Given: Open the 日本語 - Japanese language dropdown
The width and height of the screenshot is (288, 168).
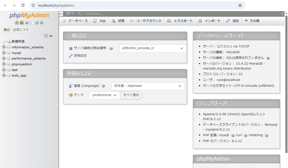Looking at the screenshot, I should pyautogui.click(x=148, y=86).
